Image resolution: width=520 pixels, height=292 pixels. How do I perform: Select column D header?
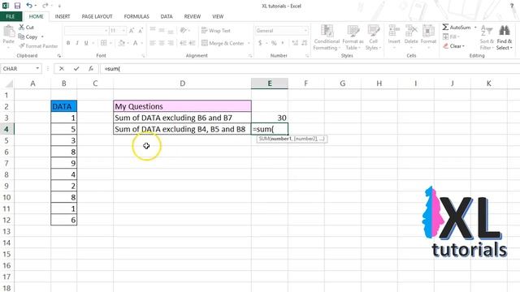point(182,84)
